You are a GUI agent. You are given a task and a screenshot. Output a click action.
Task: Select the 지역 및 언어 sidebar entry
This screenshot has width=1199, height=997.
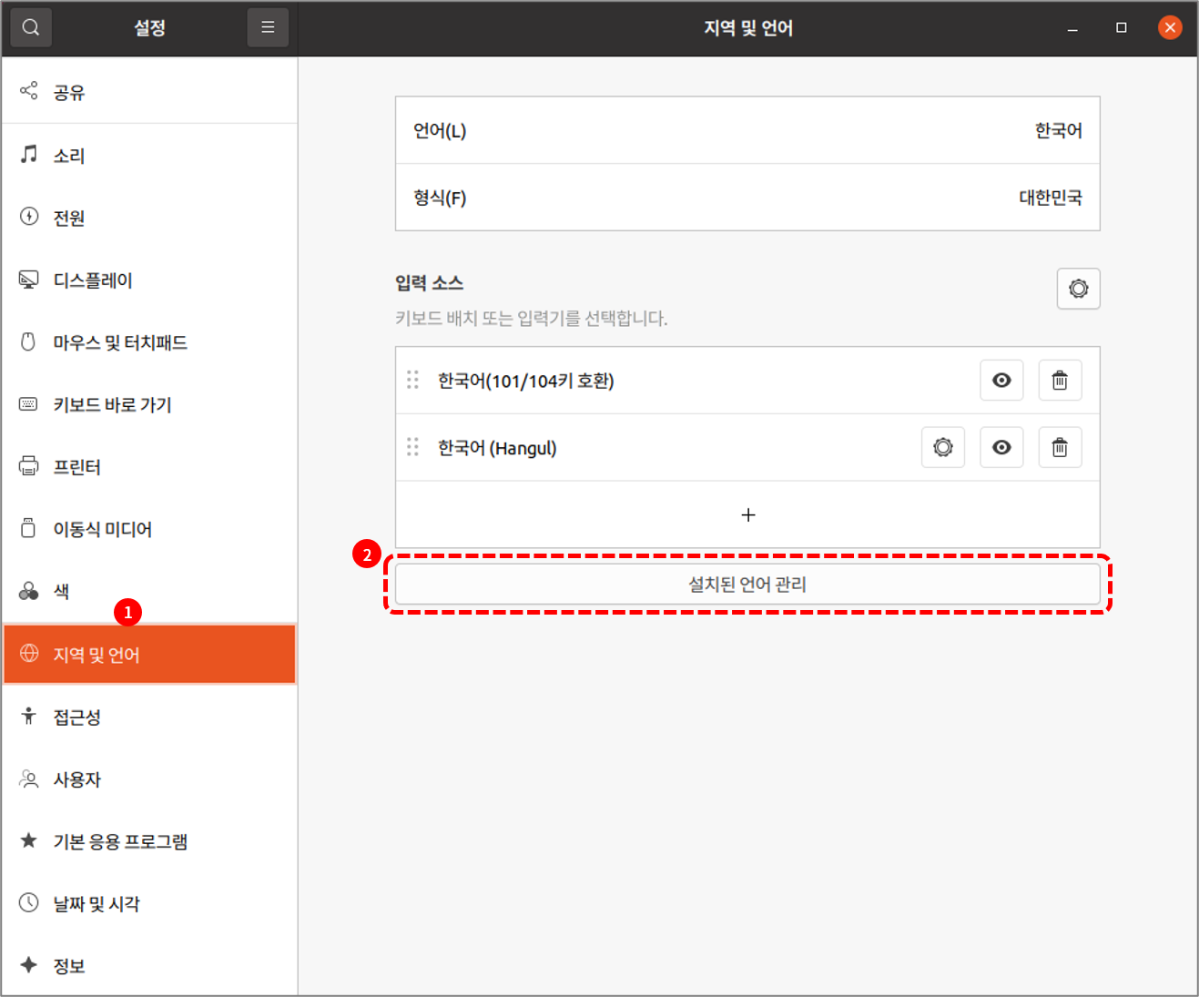149,654
